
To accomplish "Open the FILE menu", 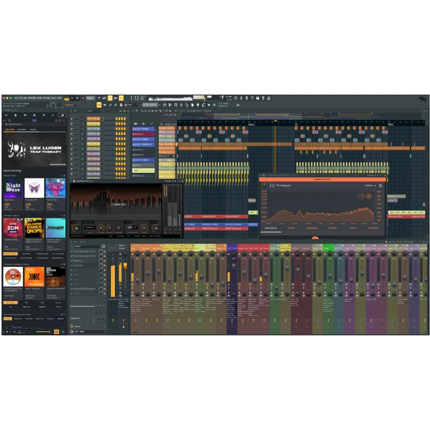I will pyautogui.click(x=16, y=98).
